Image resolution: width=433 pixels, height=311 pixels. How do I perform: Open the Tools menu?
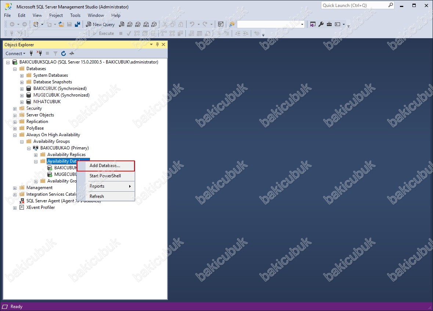pyautogui.click(x=75, y=15)
